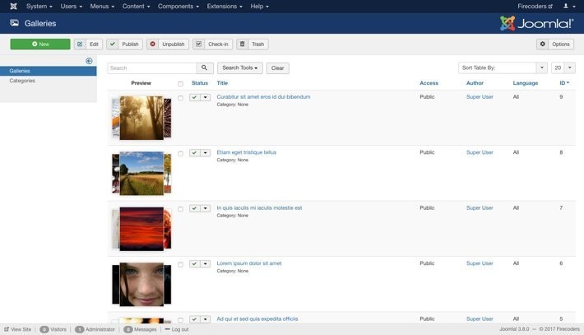Open the Users menu
The width and height of the screenshot is (584, 335).
pos(72,7)
